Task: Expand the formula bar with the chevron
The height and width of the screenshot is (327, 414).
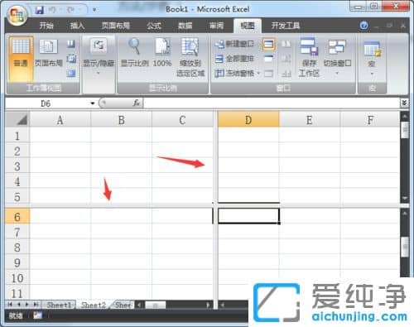Action: coord(404,103)
